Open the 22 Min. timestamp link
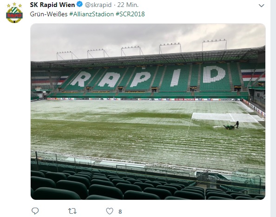 pyautogui.click(x=128, y=5)
